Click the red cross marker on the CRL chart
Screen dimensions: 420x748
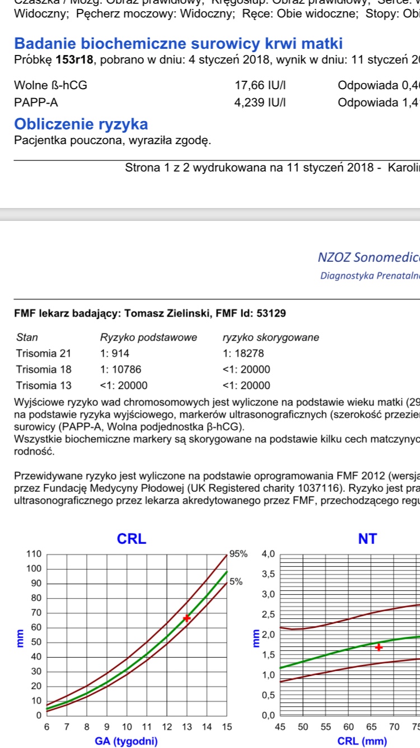pos(187,618)
